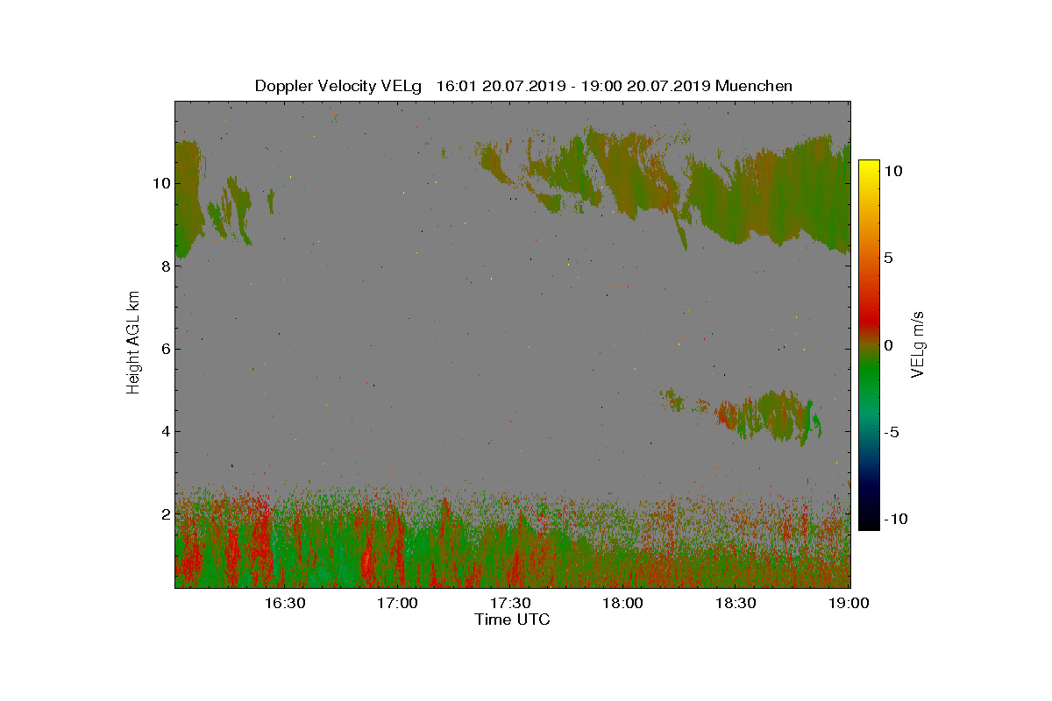
Task: Click the 18:00 time tick label
Action: (624, 603)
